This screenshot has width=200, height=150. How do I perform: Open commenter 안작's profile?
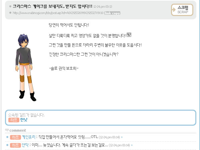[x=25, y=145]
